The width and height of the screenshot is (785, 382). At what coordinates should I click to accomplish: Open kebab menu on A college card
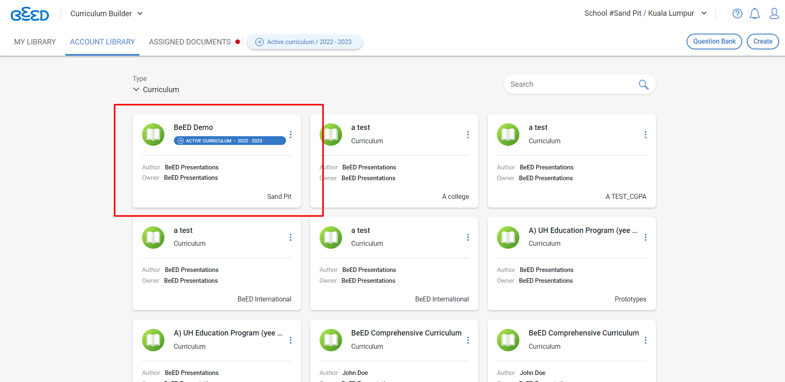tap(468, 135)
